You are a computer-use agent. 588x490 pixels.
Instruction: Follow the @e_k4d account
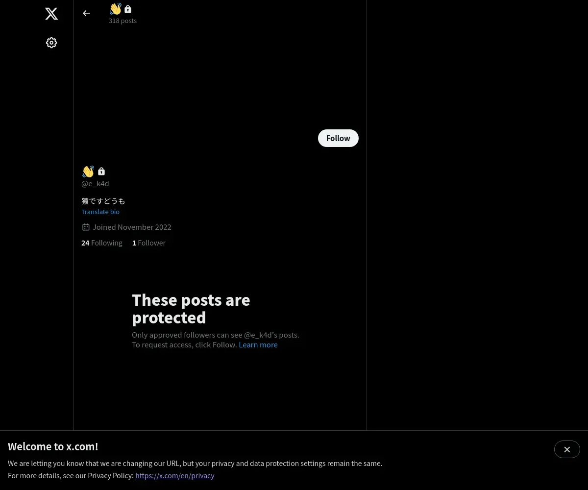[x=338, y=138]
